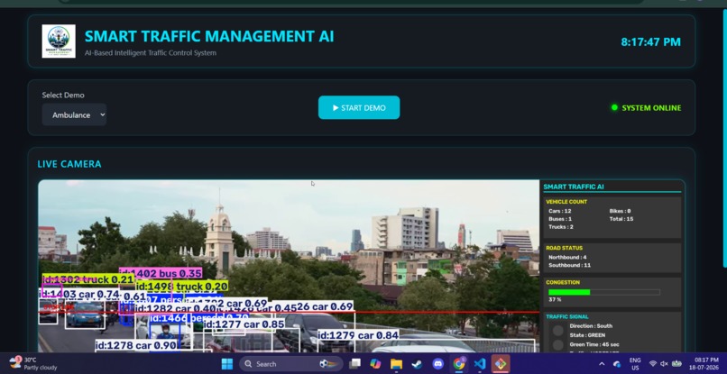727x374 pixels.
Task: Click the START DEMO button
Action: tap(359, 107)
